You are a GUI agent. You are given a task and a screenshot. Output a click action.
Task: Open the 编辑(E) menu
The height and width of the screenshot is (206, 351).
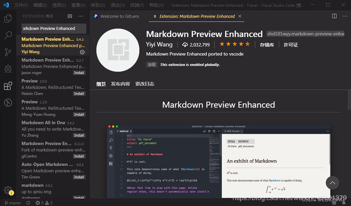[x=40, y=5]
